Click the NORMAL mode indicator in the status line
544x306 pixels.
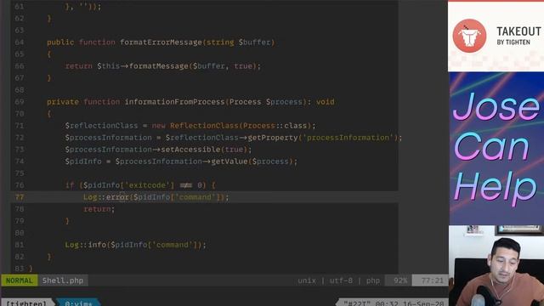point(19,280)
